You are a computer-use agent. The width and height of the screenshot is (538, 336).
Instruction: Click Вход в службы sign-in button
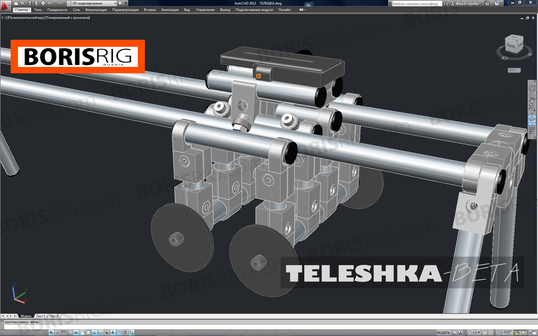tap(465, 4)
